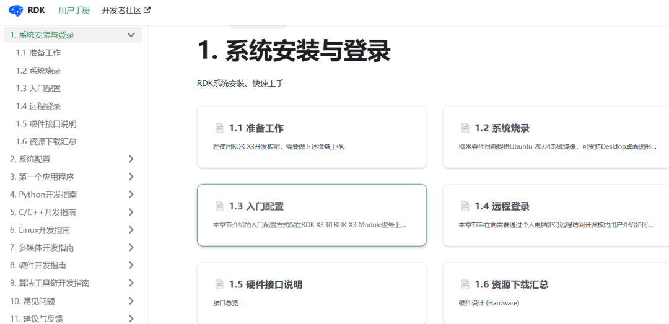Viewport: 669px width, 324px height.
Task: Open the 1.2 系统烧录 card title
Action: pos(502,128)
